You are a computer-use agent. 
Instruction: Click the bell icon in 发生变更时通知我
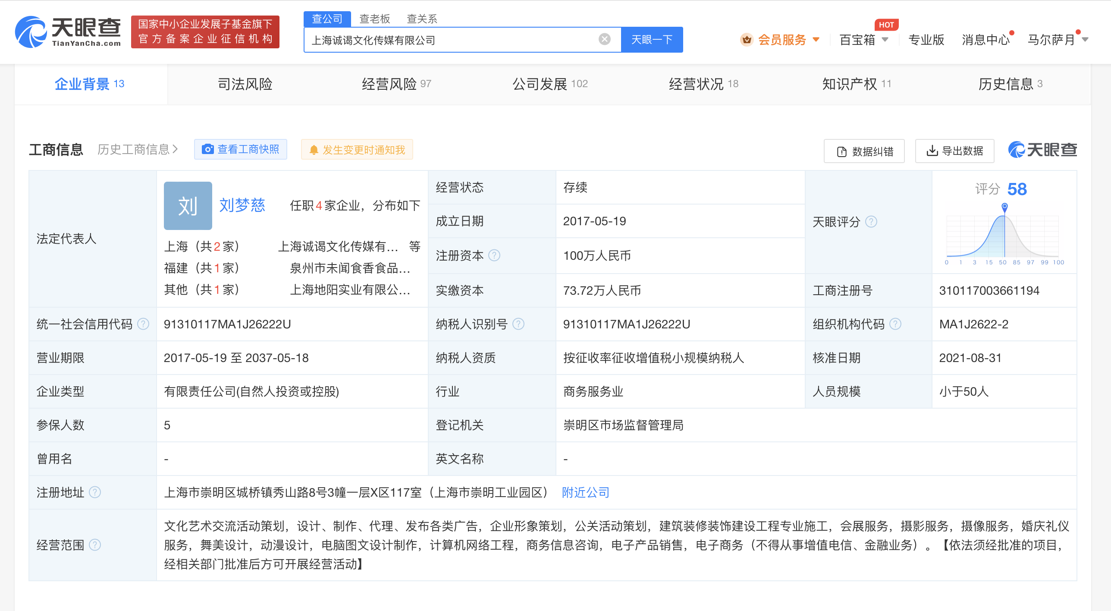point(314,150)
